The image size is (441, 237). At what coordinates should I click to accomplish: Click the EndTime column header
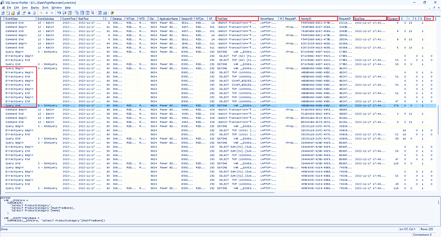[x=370, y=18]
